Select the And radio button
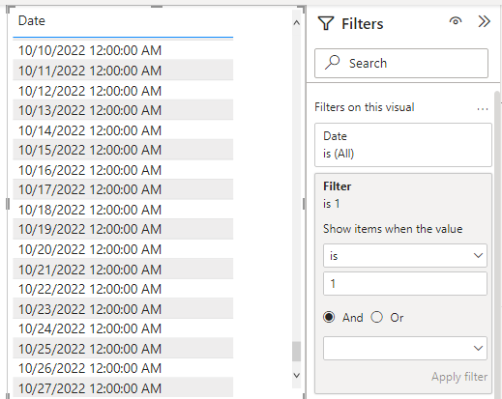Screen dimensions: 502x399 pyautogui.click(x=329, y=317)
